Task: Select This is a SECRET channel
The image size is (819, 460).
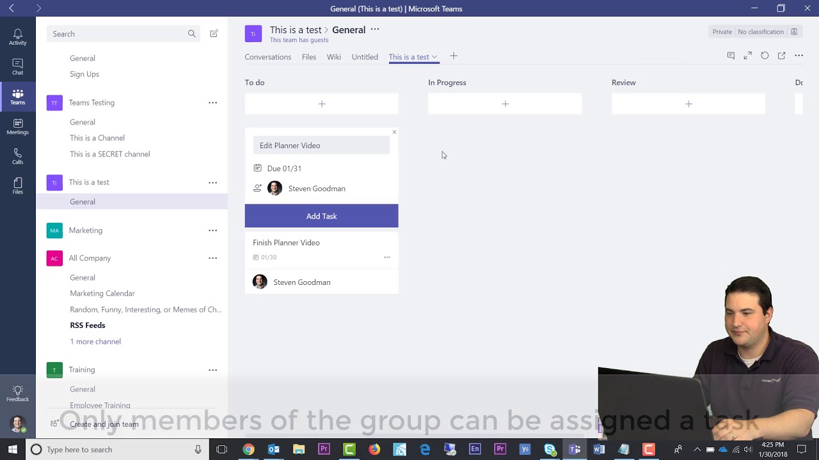Action: 110,154
